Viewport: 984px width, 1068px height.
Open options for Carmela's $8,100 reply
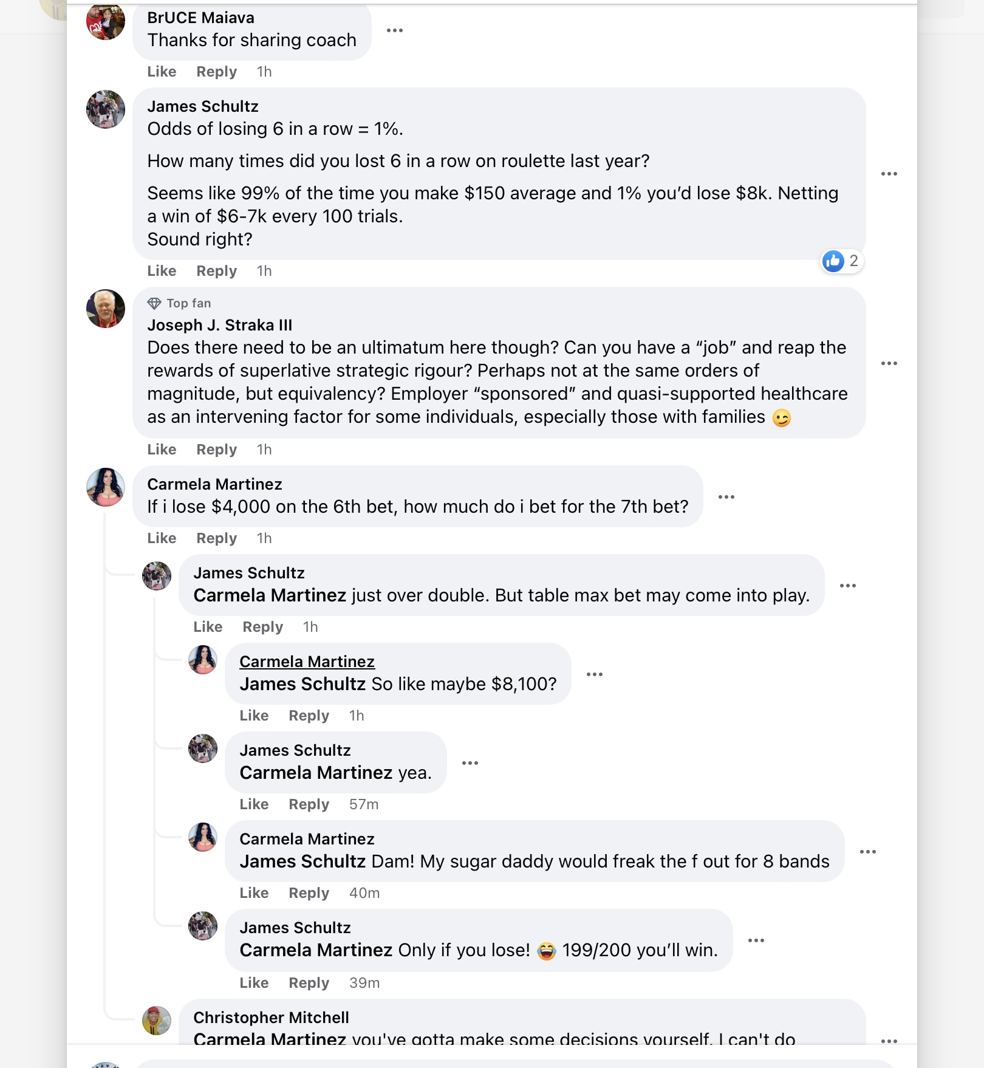click(x=594, y=674)
